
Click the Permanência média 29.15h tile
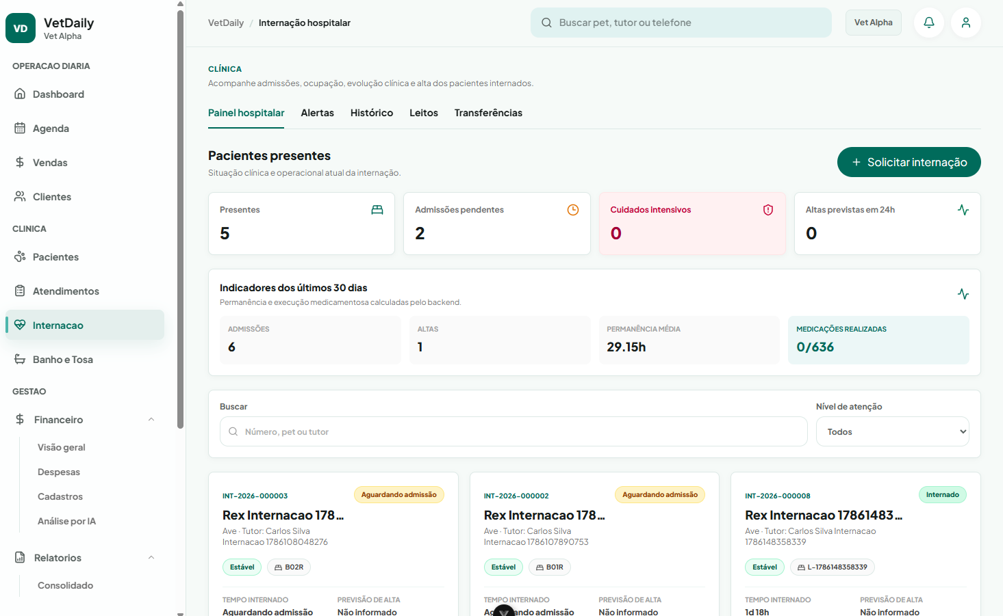(x=689, y=340)
